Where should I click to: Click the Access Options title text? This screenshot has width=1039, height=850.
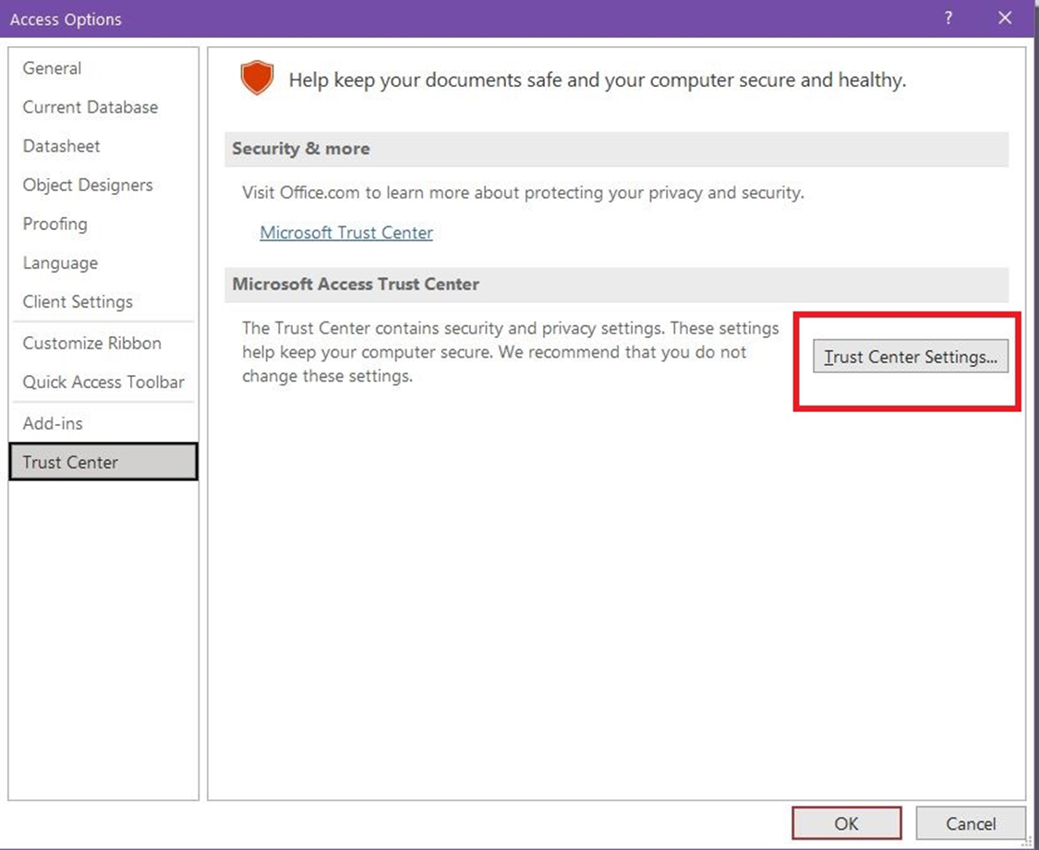(x=66, y=19)
